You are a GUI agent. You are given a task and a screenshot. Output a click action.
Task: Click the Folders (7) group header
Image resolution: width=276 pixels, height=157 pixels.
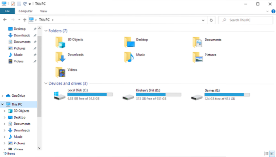click(x=58, y=31)
